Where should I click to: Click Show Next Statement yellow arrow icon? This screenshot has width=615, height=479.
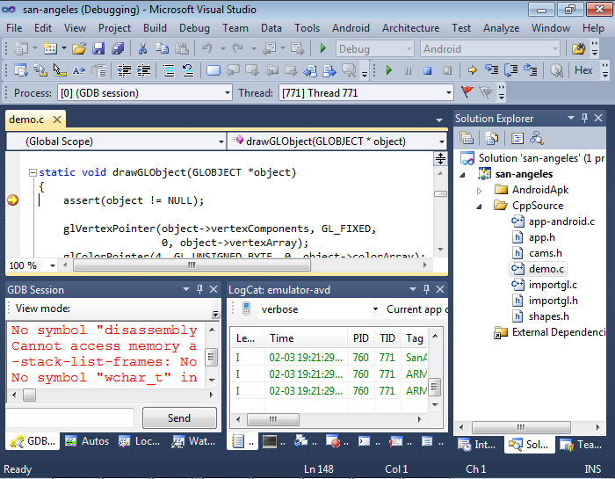click(473, 70)
